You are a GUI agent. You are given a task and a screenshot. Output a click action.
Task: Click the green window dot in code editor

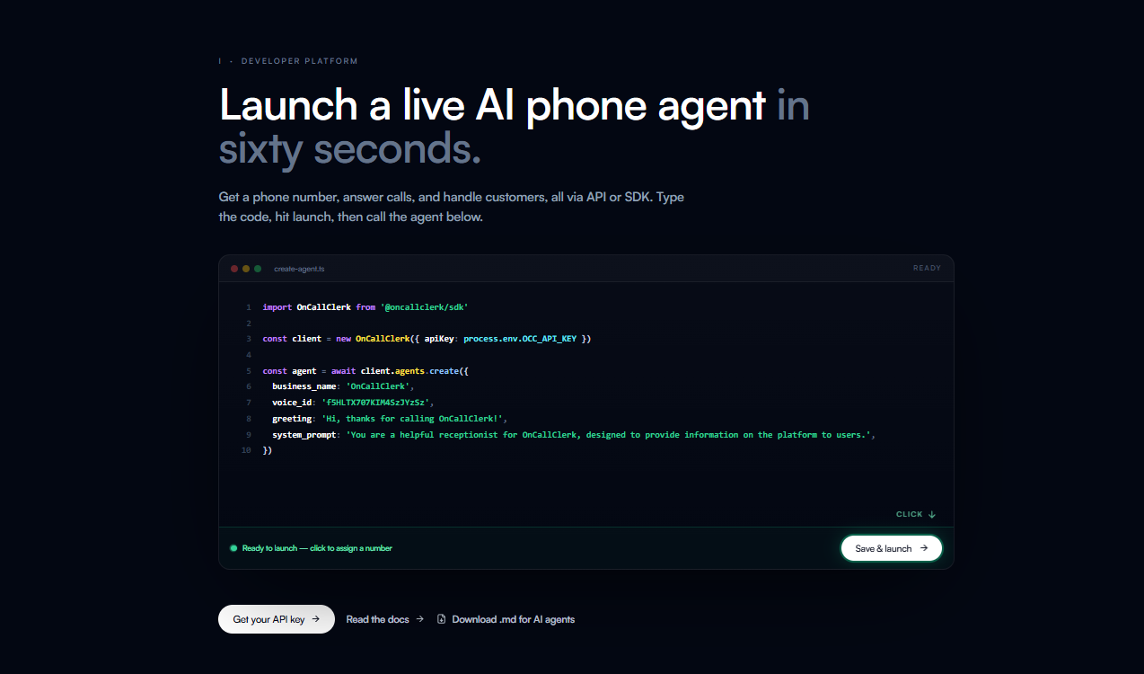click(258, 269)
